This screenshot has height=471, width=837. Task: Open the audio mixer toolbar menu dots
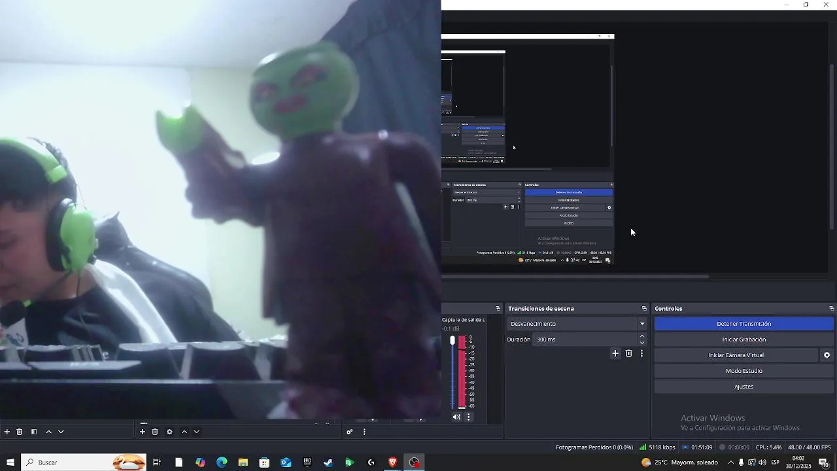(x=364, y=432)
